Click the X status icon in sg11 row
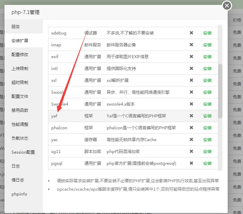 click(191, 152)
